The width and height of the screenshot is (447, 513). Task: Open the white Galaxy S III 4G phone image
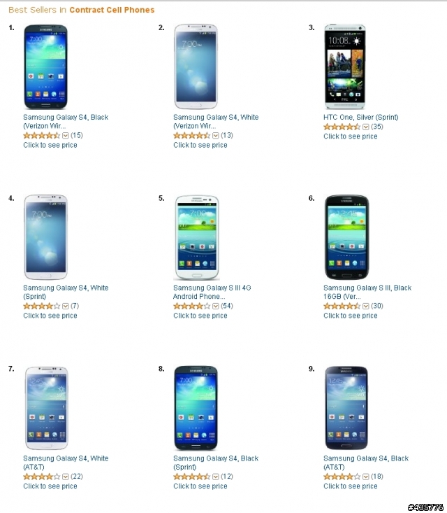coord(196,237)
